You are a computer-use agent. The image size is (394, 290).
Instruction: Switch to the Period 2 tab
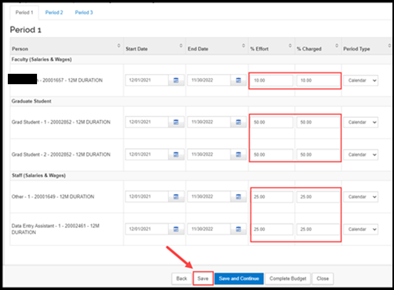(54, 12)
